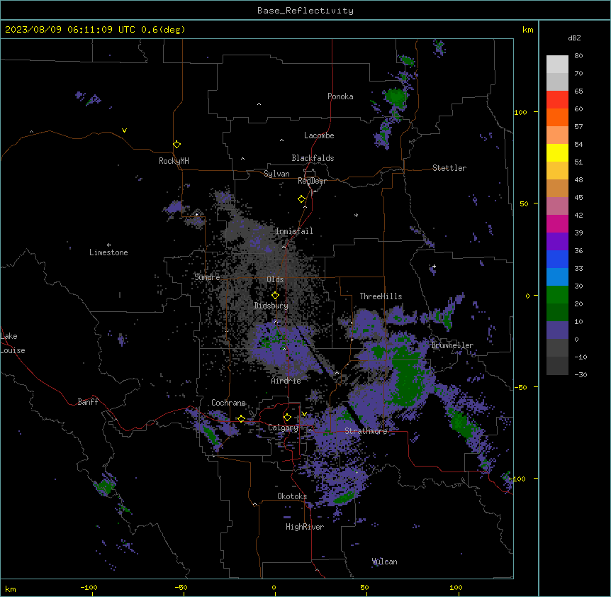The image size is (611, 597).
Task: Select the yellow diamond marker below RedDeer
Action: pyautogui.click(x=301, y=199)
